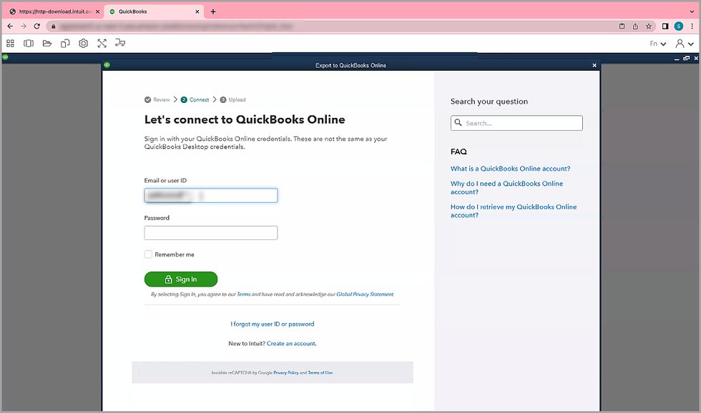Click the 'Search your question' search box
701x413 pixels.
tap(516, 123)
